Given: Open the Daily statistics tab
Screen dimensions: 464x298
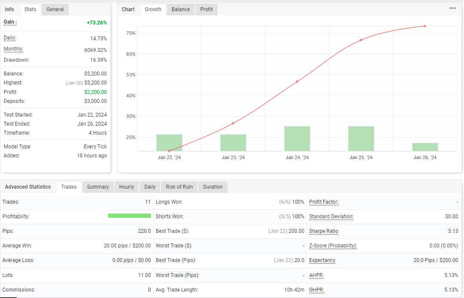Looking at the screenshot, I should click(150, 187).
